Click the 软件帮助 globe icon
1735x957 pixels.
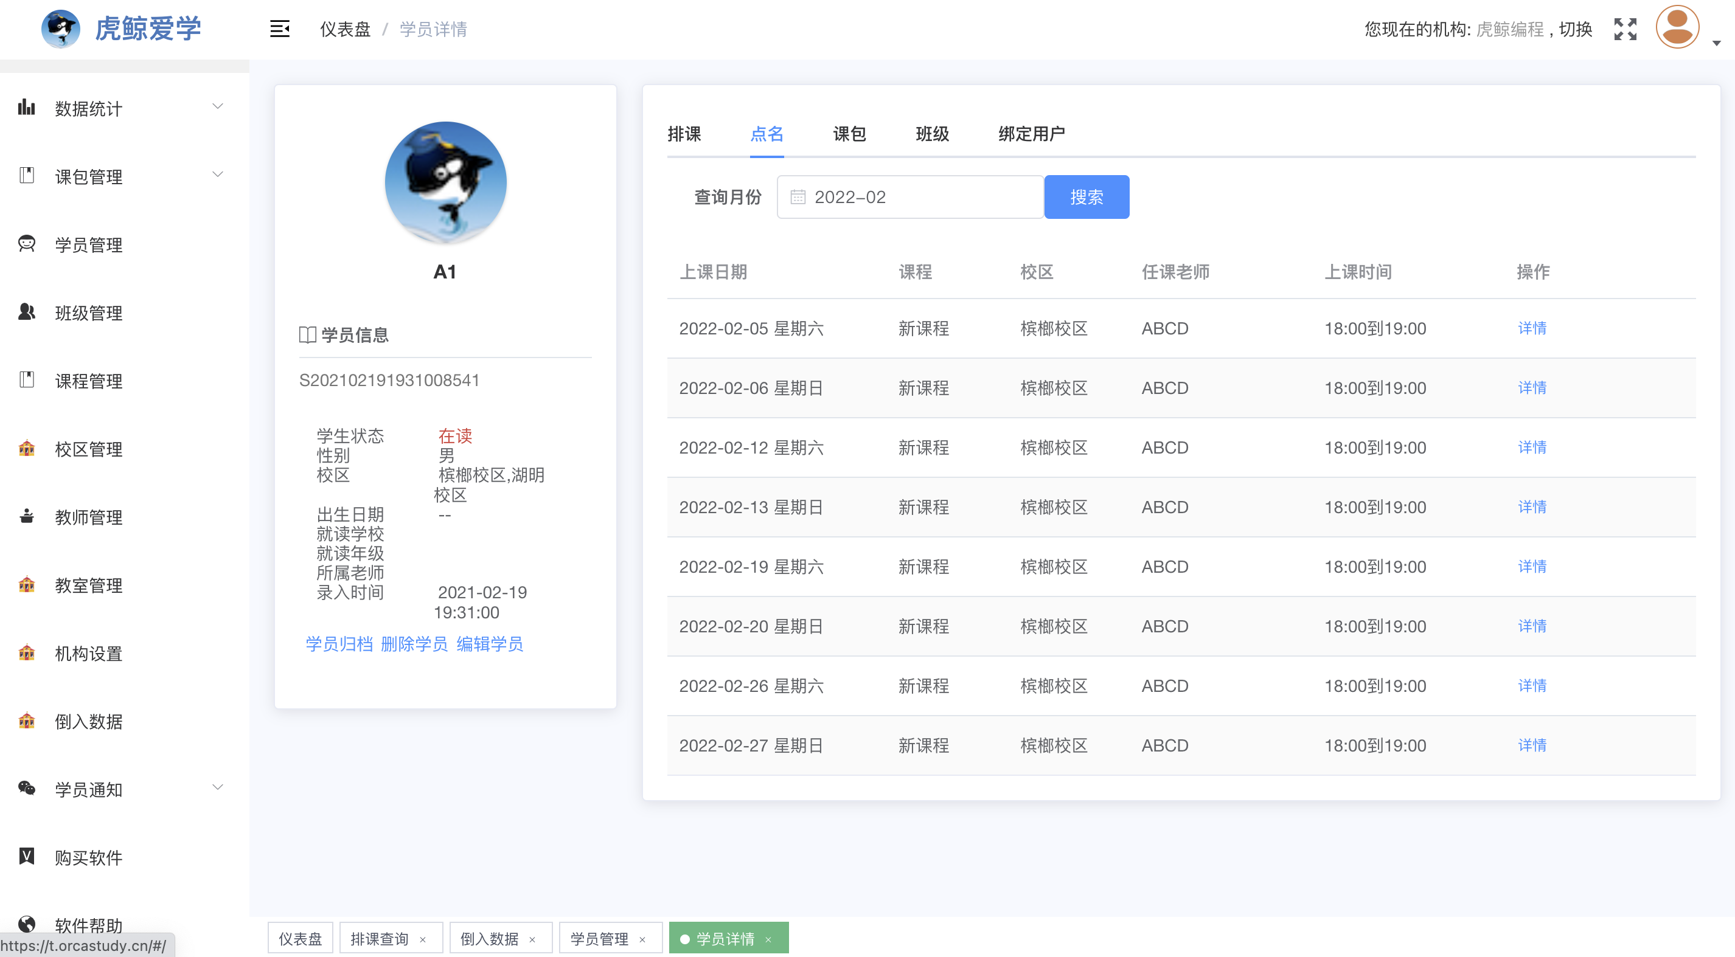pos(26,924)
